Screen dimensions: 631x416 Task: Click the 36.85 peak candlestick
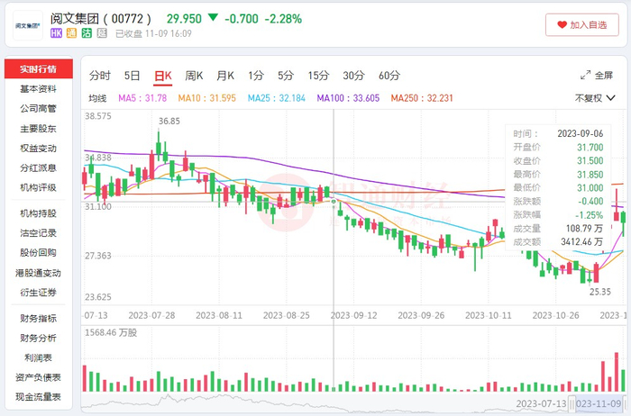159,144
